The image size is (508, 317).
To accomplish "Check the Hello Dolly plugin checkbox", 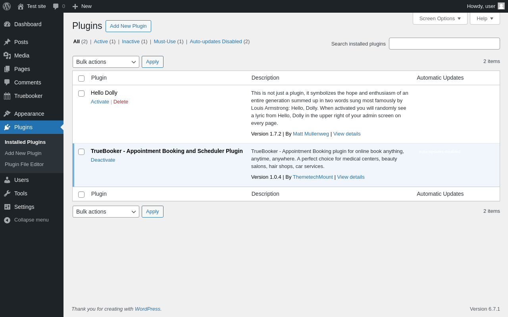I will coord(81,94).
